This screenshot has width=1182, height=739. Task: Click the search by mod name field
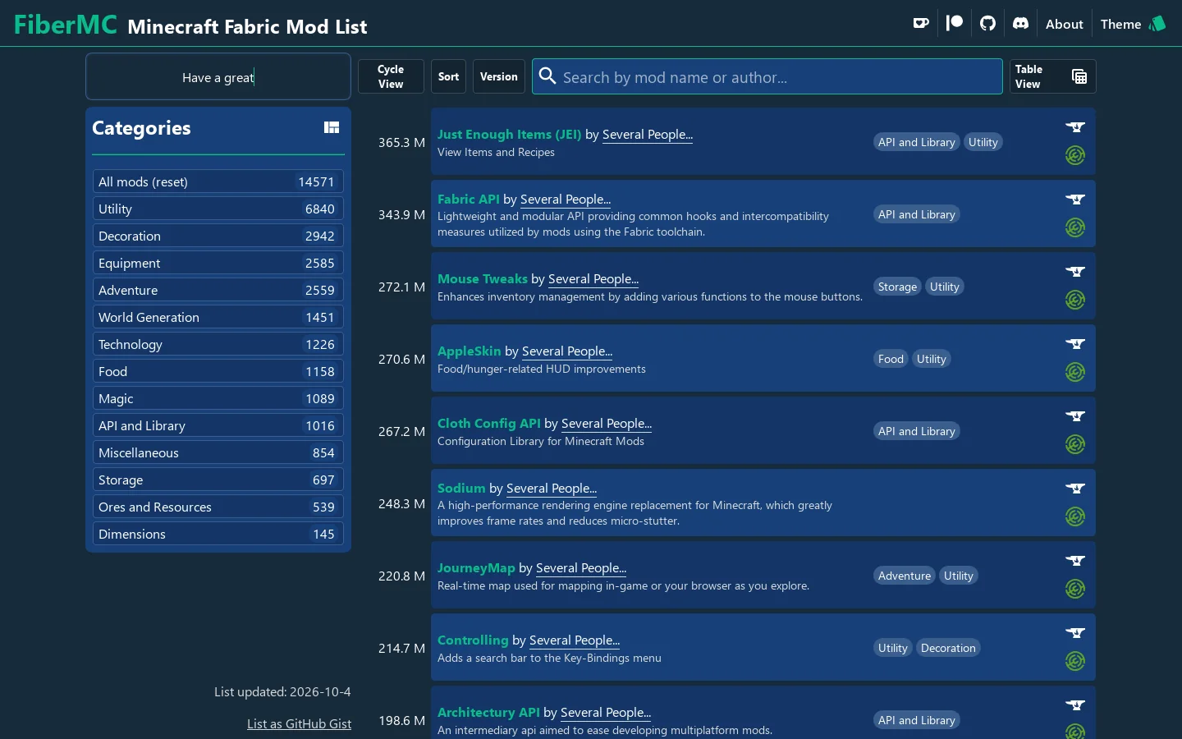coord(767,76)
